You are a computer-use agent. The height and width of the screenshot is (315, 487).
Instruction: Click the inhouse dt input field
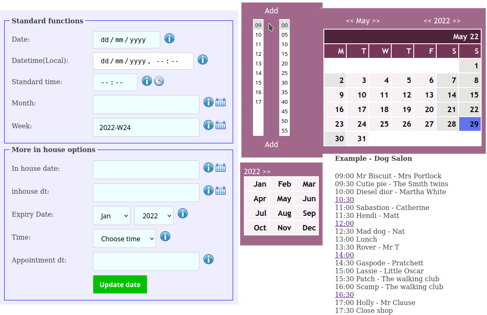click(x=146, y=192)
